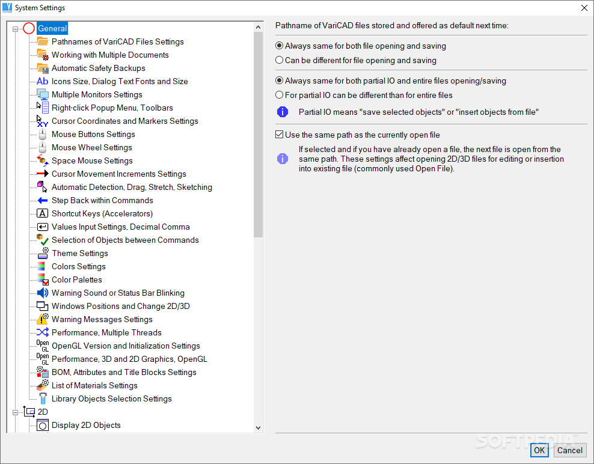
Task: Select 'Can be different for file opening and saving'
Action: [279, 60]
